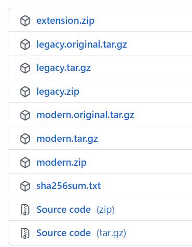Open the modern.tar.gz link
This screenshot has height=247, width=192.
(67, 139)
